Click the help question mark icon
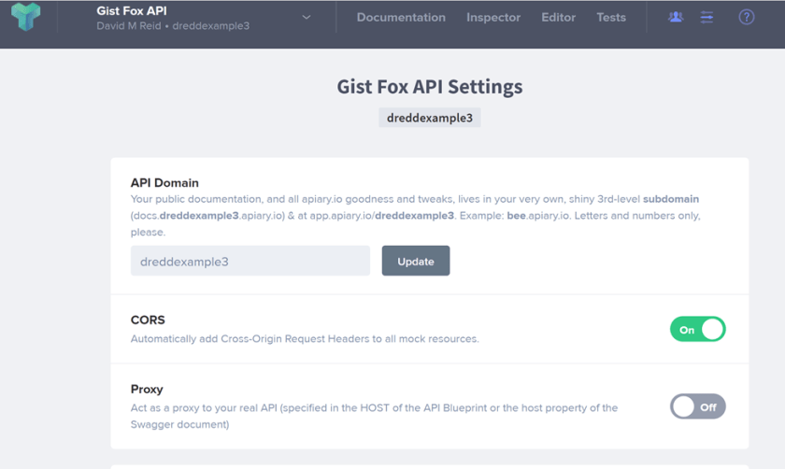 coord(746,17)
